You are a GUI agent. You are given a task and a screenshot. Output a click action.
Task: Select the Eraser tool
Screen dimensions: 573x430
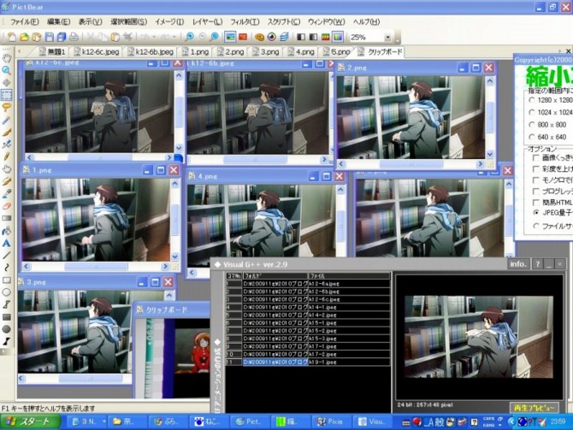[7, 206]
